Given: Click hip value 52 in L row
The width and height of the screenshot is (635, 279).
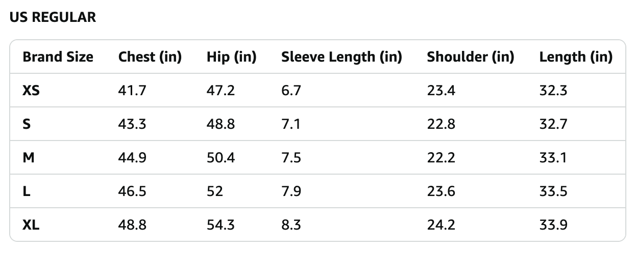Looking at the screenshot, I should tap(215, 191).
